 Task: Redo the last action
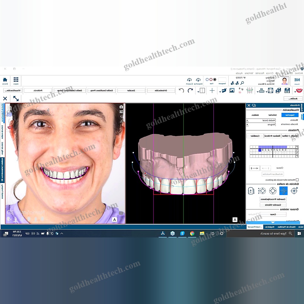190,90
